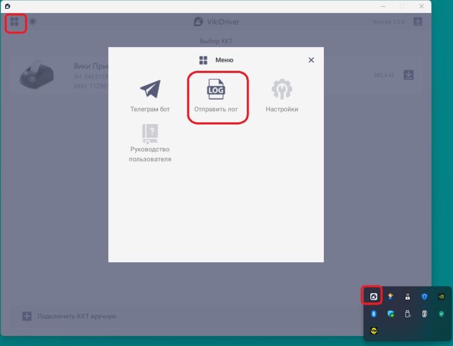Click the four-square menu grid icon
Screen dimensions: 453x346
[x=15, y=22]
